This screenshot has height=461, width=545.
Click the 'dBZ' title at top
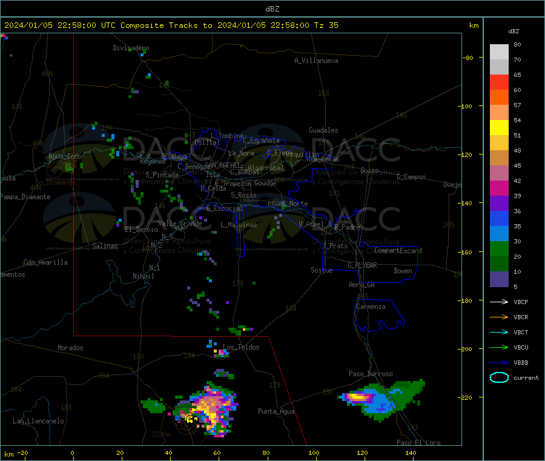coord(272,9)
